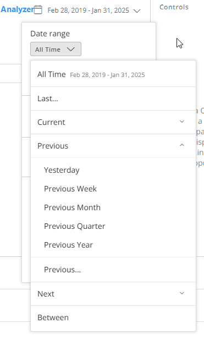Screen dimensions: 204x340
Task: Choose Previous Week
Action: click(x=70, y=189)
